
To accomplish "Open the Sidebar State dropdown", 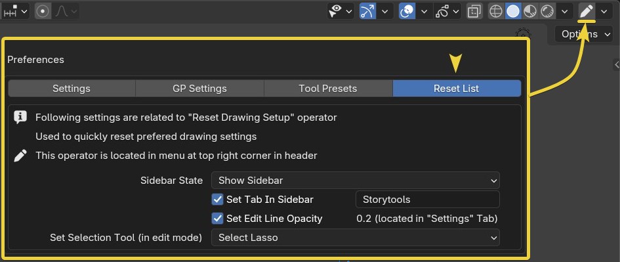I will [356, 181].
